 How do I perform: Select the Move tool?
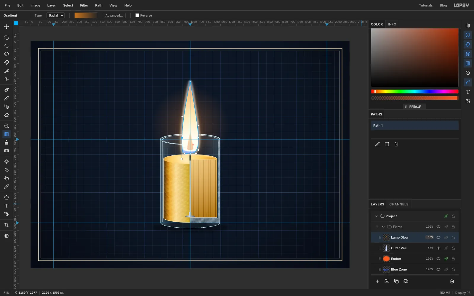[7, 27]
